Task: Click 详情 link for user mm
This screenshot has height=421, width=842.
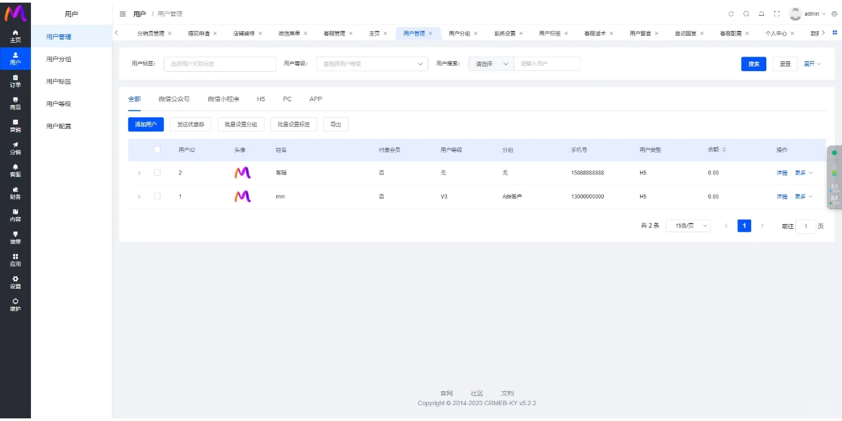Action: coord(781,197)
